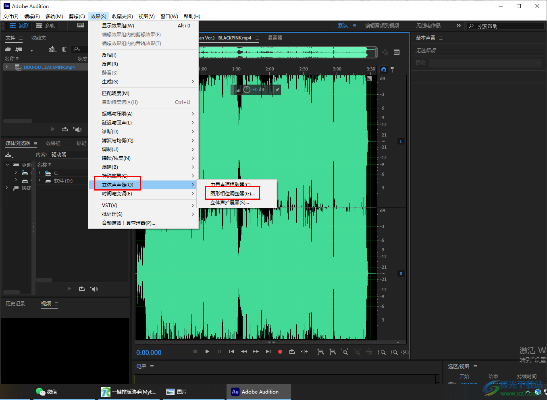Expand the DDU-DU...LACKPINK.mp4 file entry
The image size is (547, 400).
pyautogui.click(x=7, y=67)
